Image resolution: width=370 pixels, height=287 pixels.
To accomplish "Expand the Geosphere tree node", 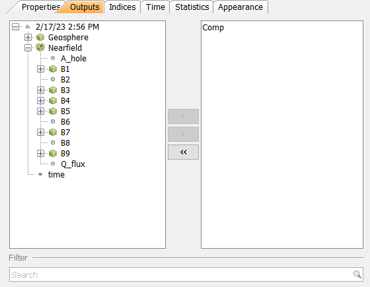I will pyautogui.click(x=28, y=37).
